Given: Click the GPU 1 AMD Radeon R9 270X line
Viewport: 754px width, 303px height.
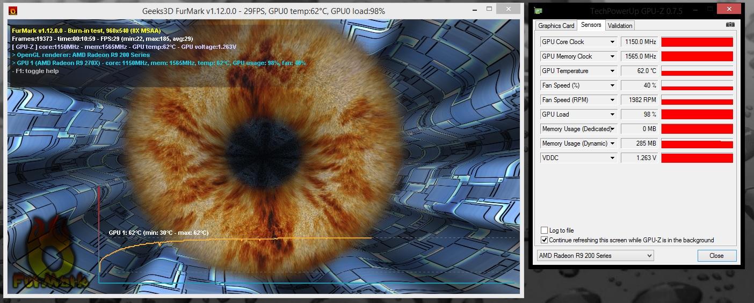Looking at the screenshot, I should [x=159, y=63].
